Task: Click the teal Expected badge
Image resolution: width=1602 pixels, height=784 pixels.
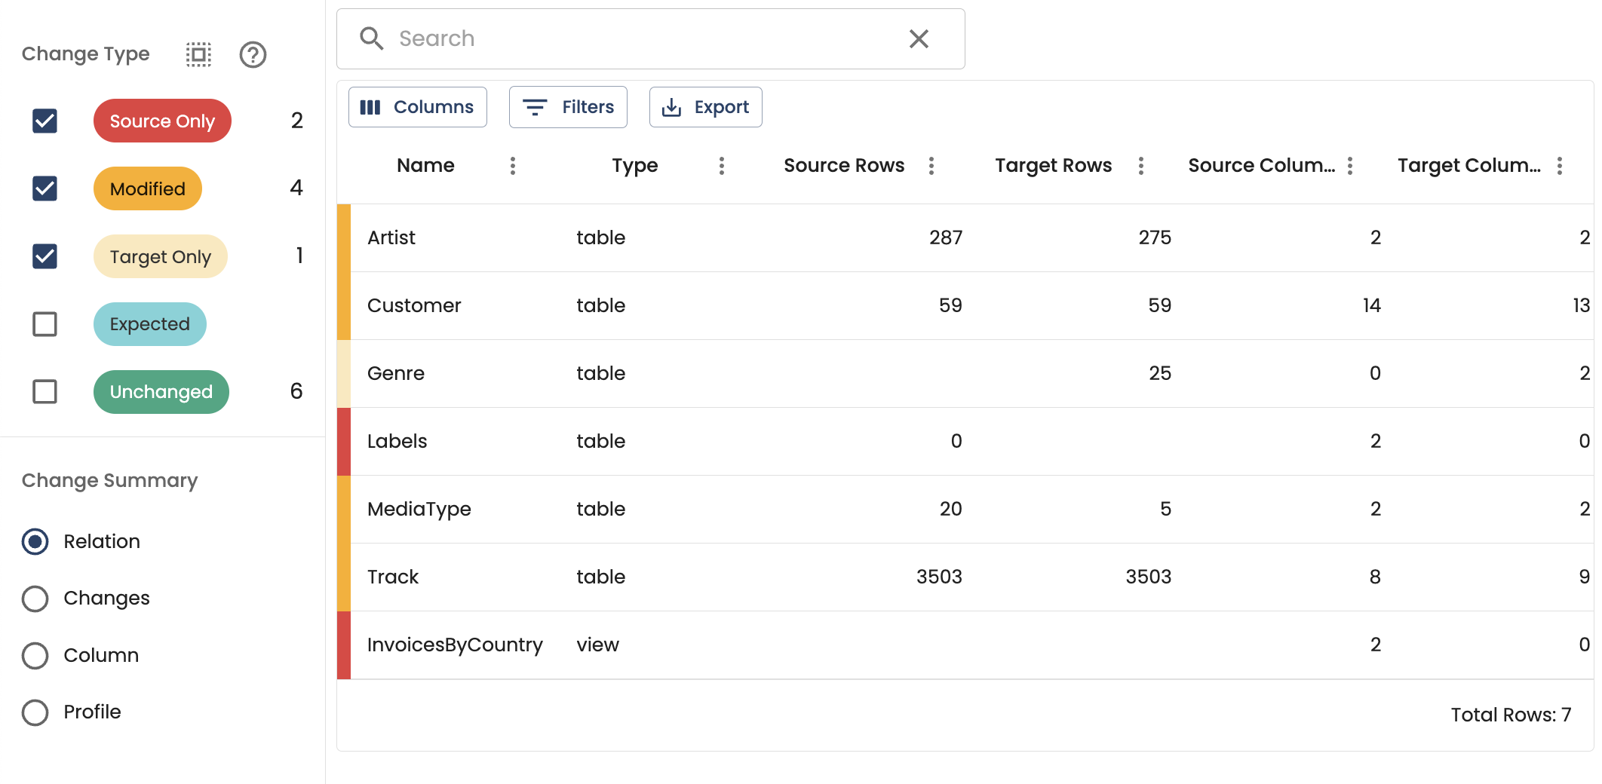Action: (150, 324)
